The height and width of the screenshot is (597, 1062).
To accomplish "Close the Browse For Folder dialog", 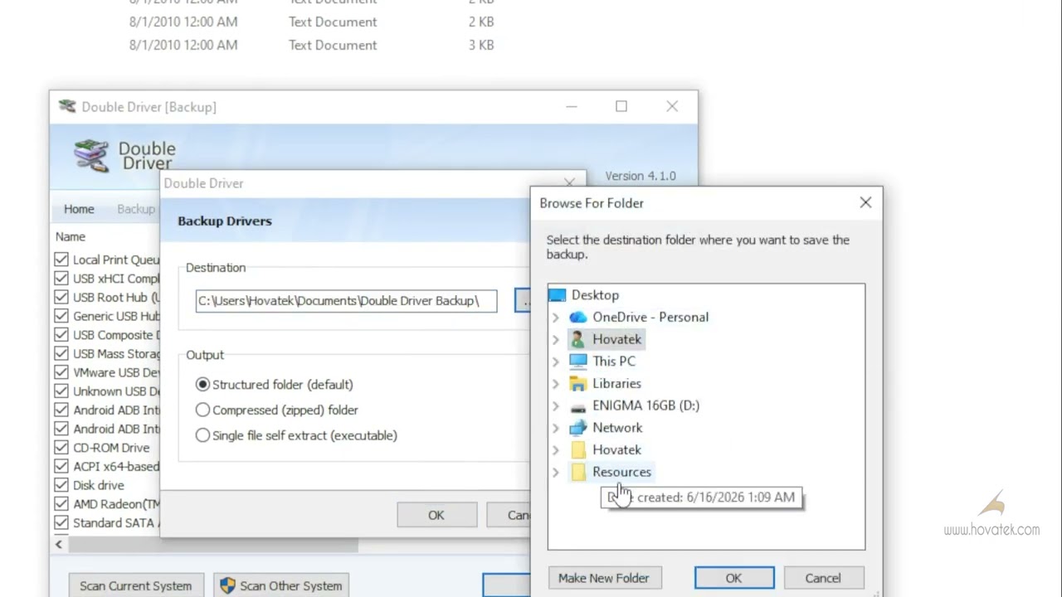I will 865,202.
